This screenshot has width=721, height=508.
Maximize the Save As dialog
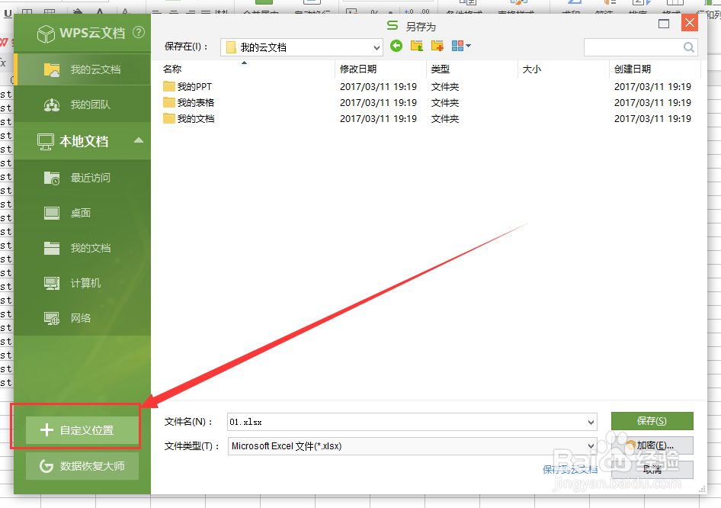664,24
